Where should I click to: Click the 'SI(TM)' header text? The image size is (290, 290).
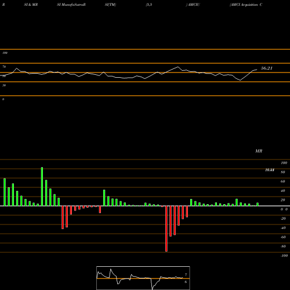pyautogui.click(x=110, y=5)
